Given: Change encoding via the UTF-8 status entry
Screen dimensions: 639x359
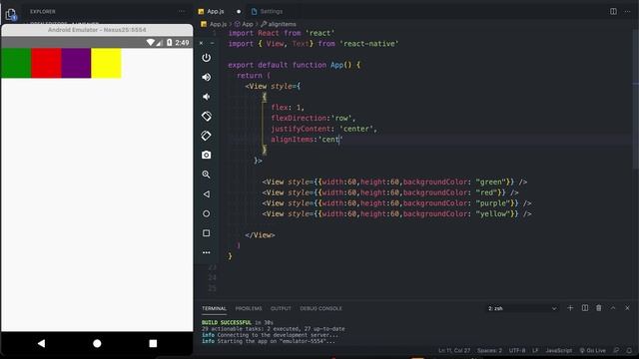Looking at the screenshot, I should [x=517, y=350].
